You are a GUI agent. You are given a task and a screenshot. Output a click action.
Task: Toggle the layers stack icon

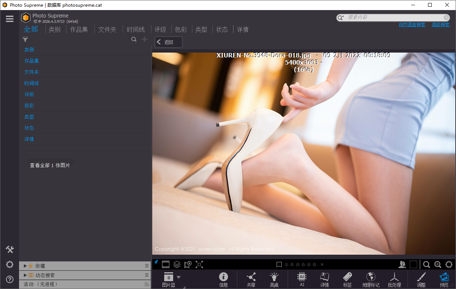click(177, 264)
